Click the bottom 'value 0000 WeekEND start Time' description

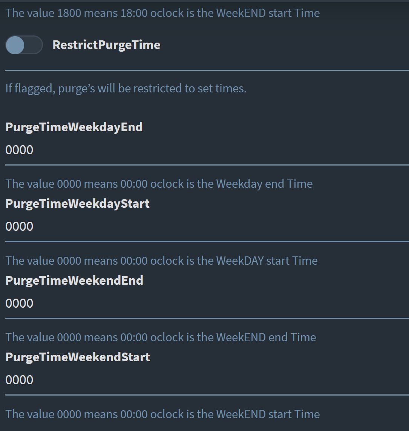pyautogui.click(x=162, y=414)
